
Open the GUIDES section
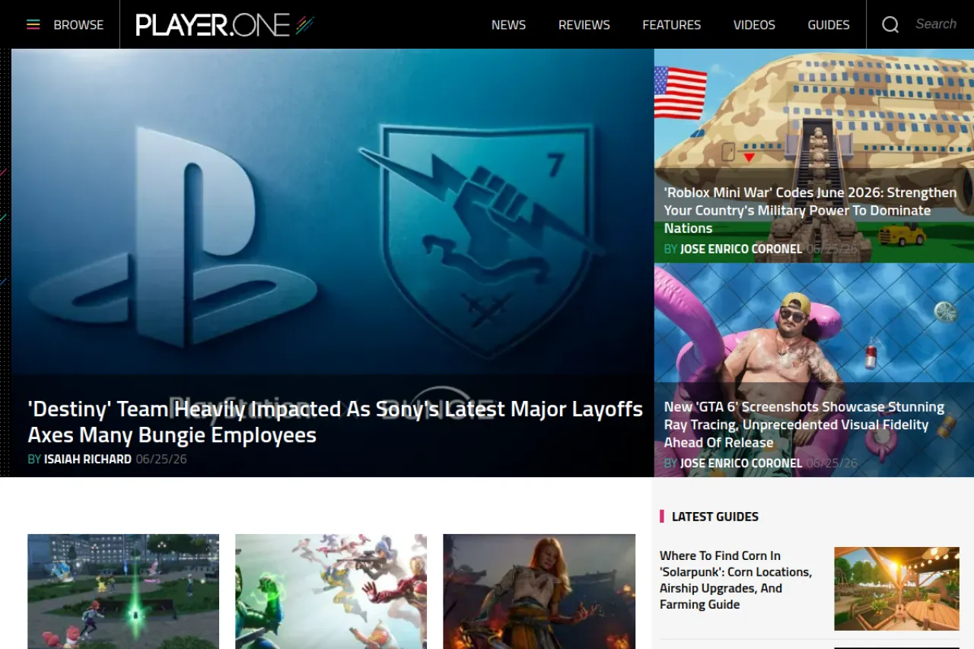point(829,24)
